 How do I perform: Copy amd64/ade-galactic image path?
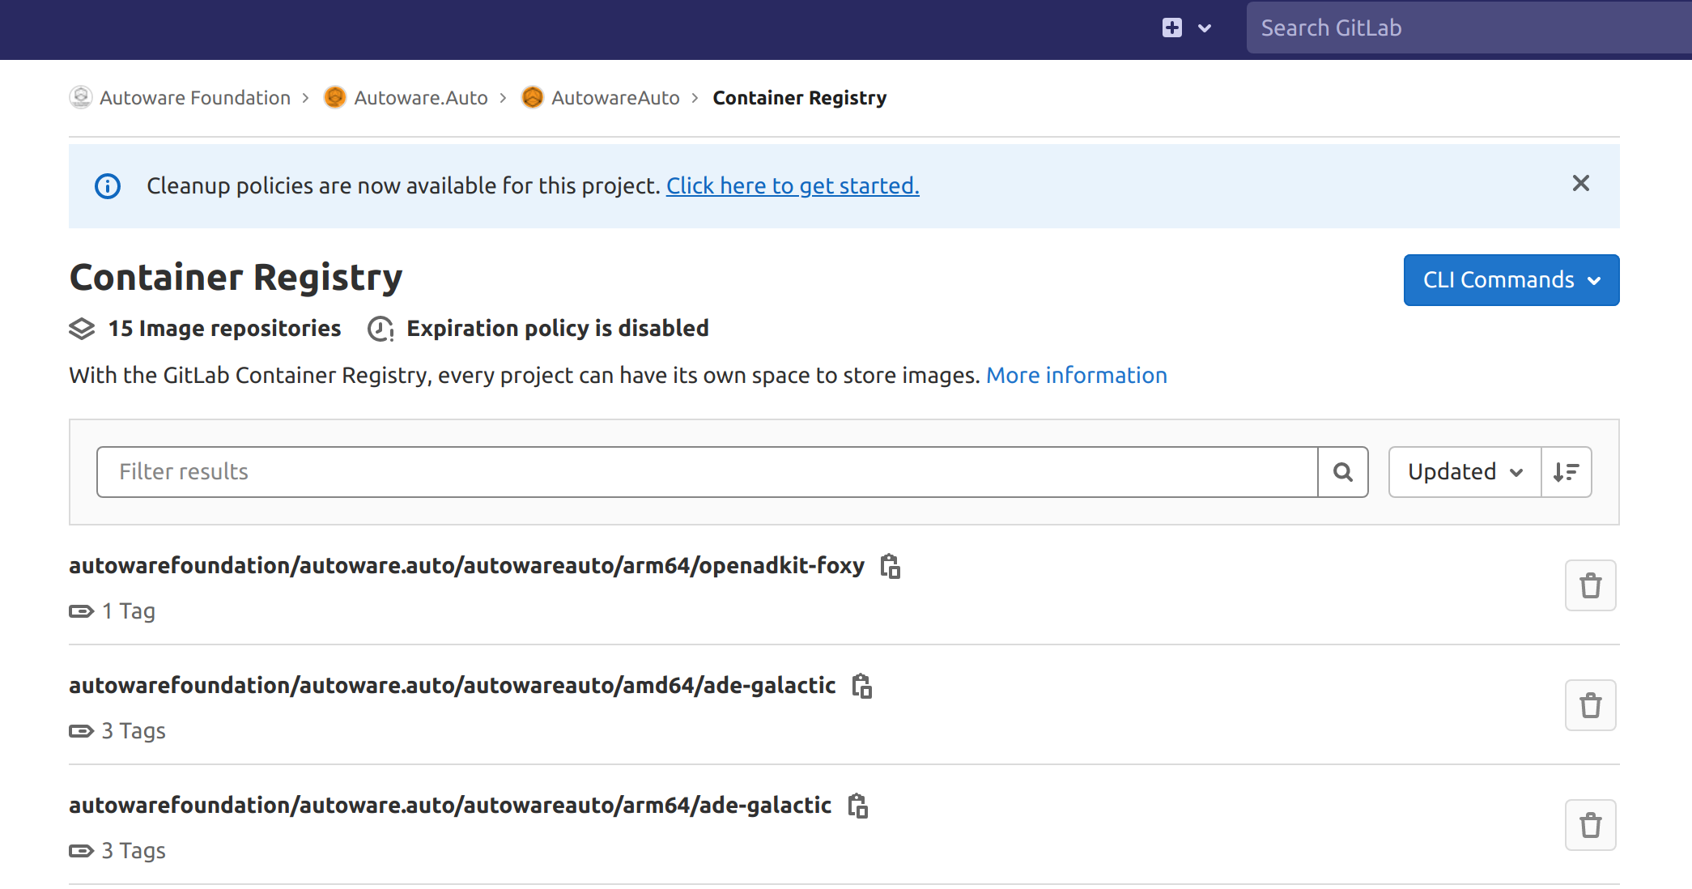[x=862, y=686]
